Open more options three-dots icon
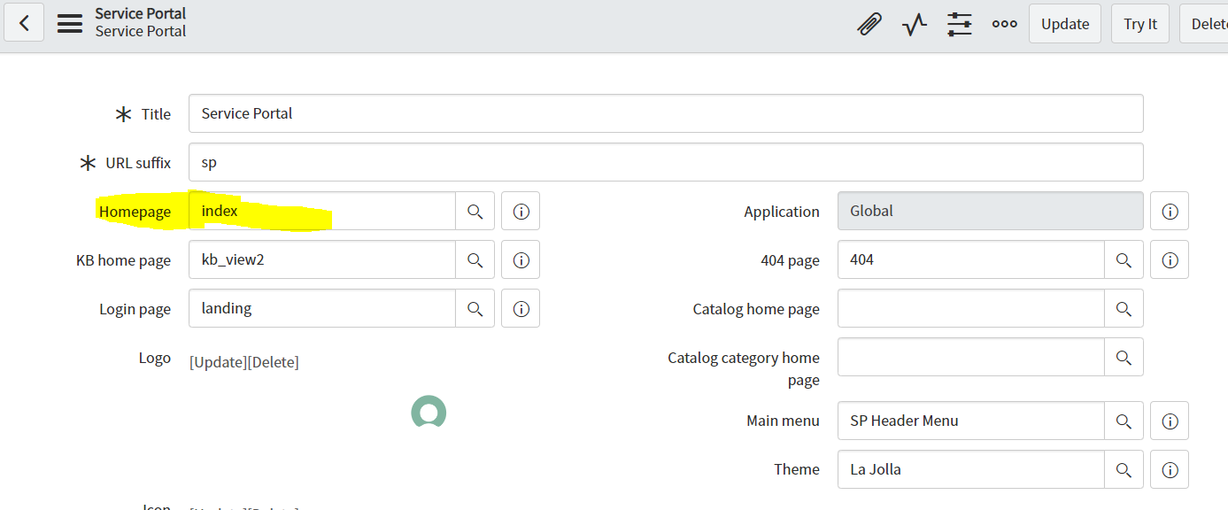 point(1005,24)
